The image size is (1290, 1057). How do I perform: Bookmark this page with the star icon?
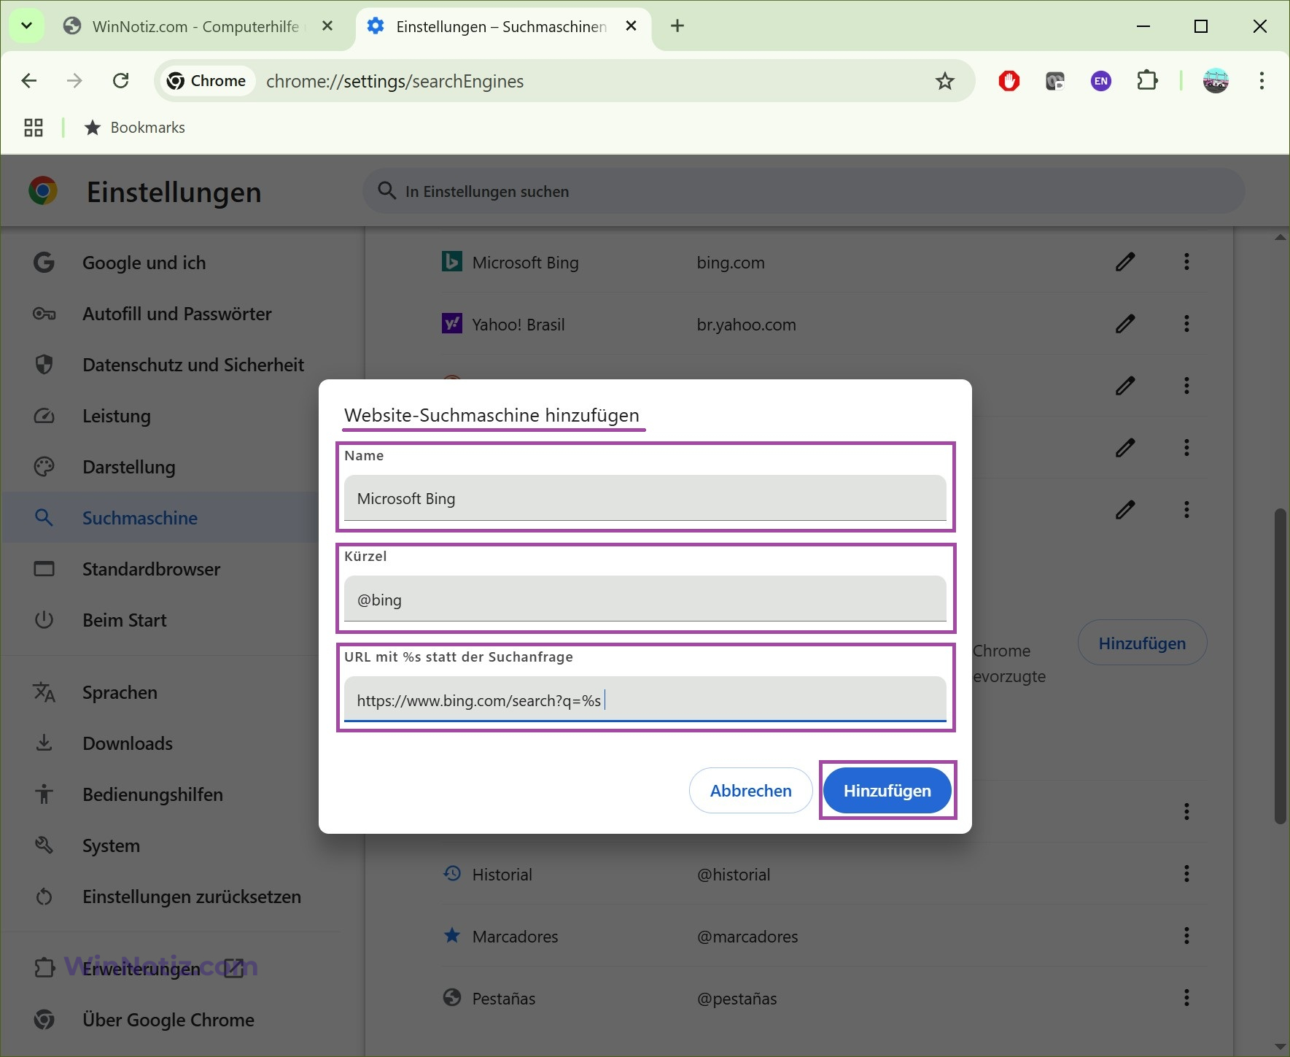click(x=945, y=81)
